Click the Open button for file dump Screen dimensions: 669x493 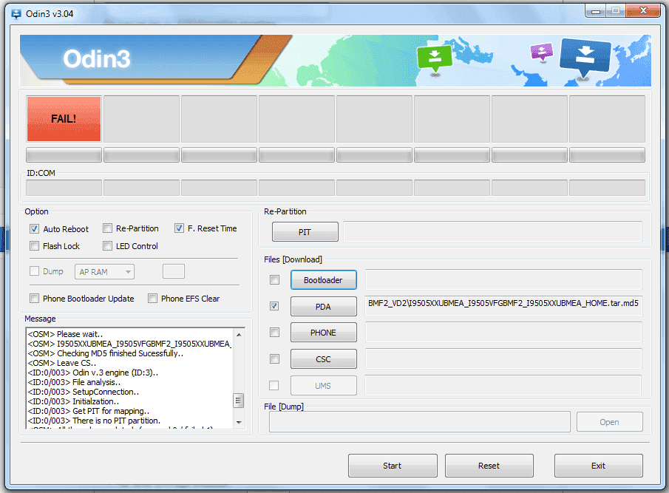click(x=610, y=422)
